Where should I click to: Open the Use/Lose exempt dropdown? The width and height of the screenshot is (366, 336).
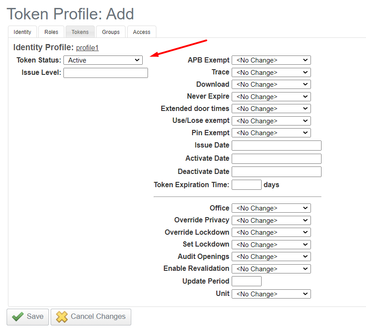(271, 121)
